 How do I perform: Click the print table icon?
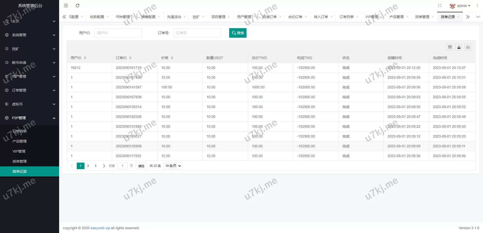click(x=468, y=47)
